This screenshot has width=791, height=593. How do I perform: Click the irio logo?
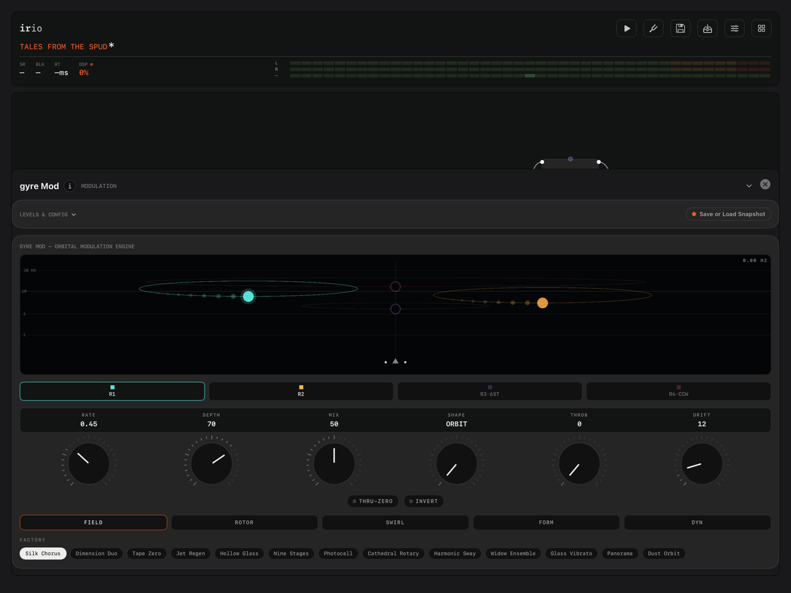(31, 28)
